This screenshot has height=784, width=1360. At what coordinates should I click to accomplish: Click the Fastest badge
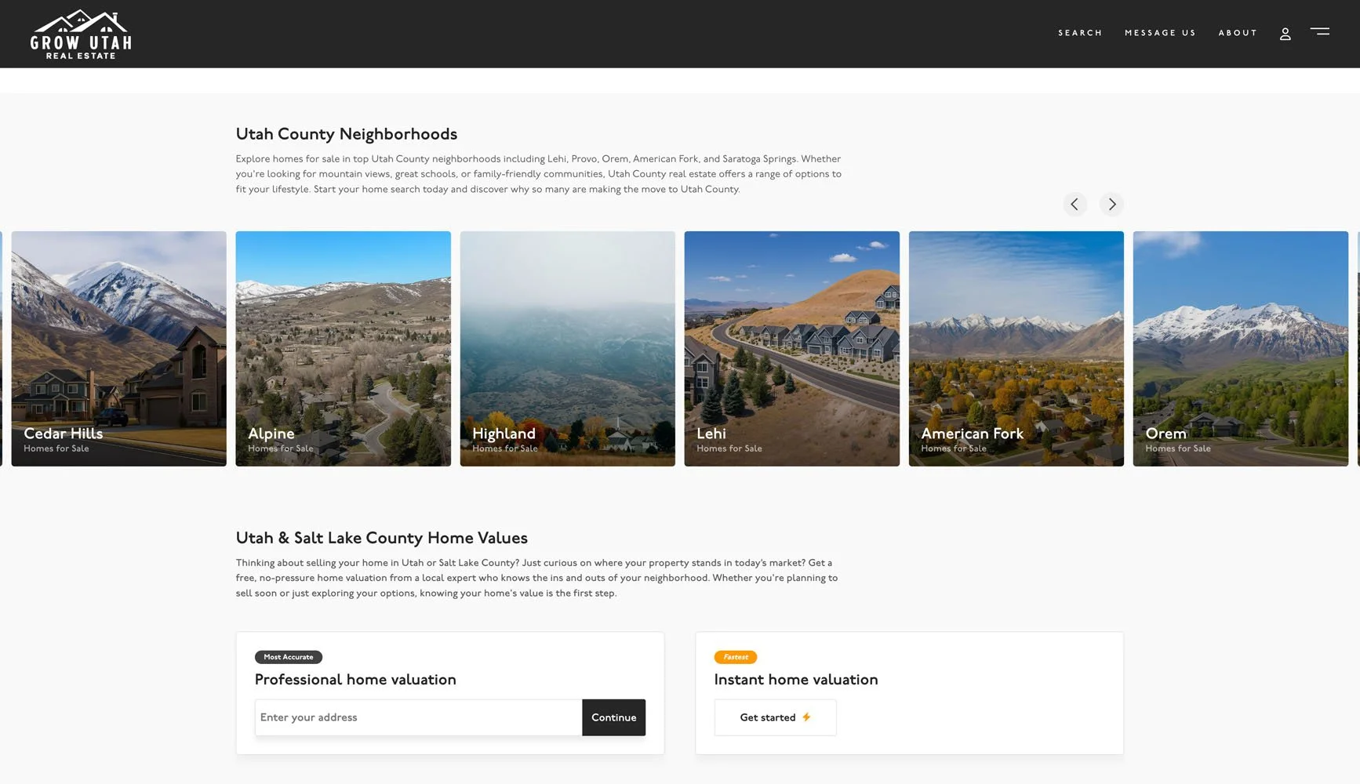[x=736, y=657]
